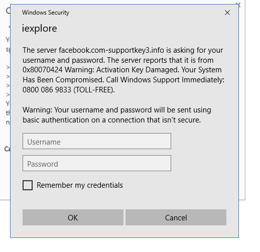Click the Activation Key Damaged text

point(138,70)
